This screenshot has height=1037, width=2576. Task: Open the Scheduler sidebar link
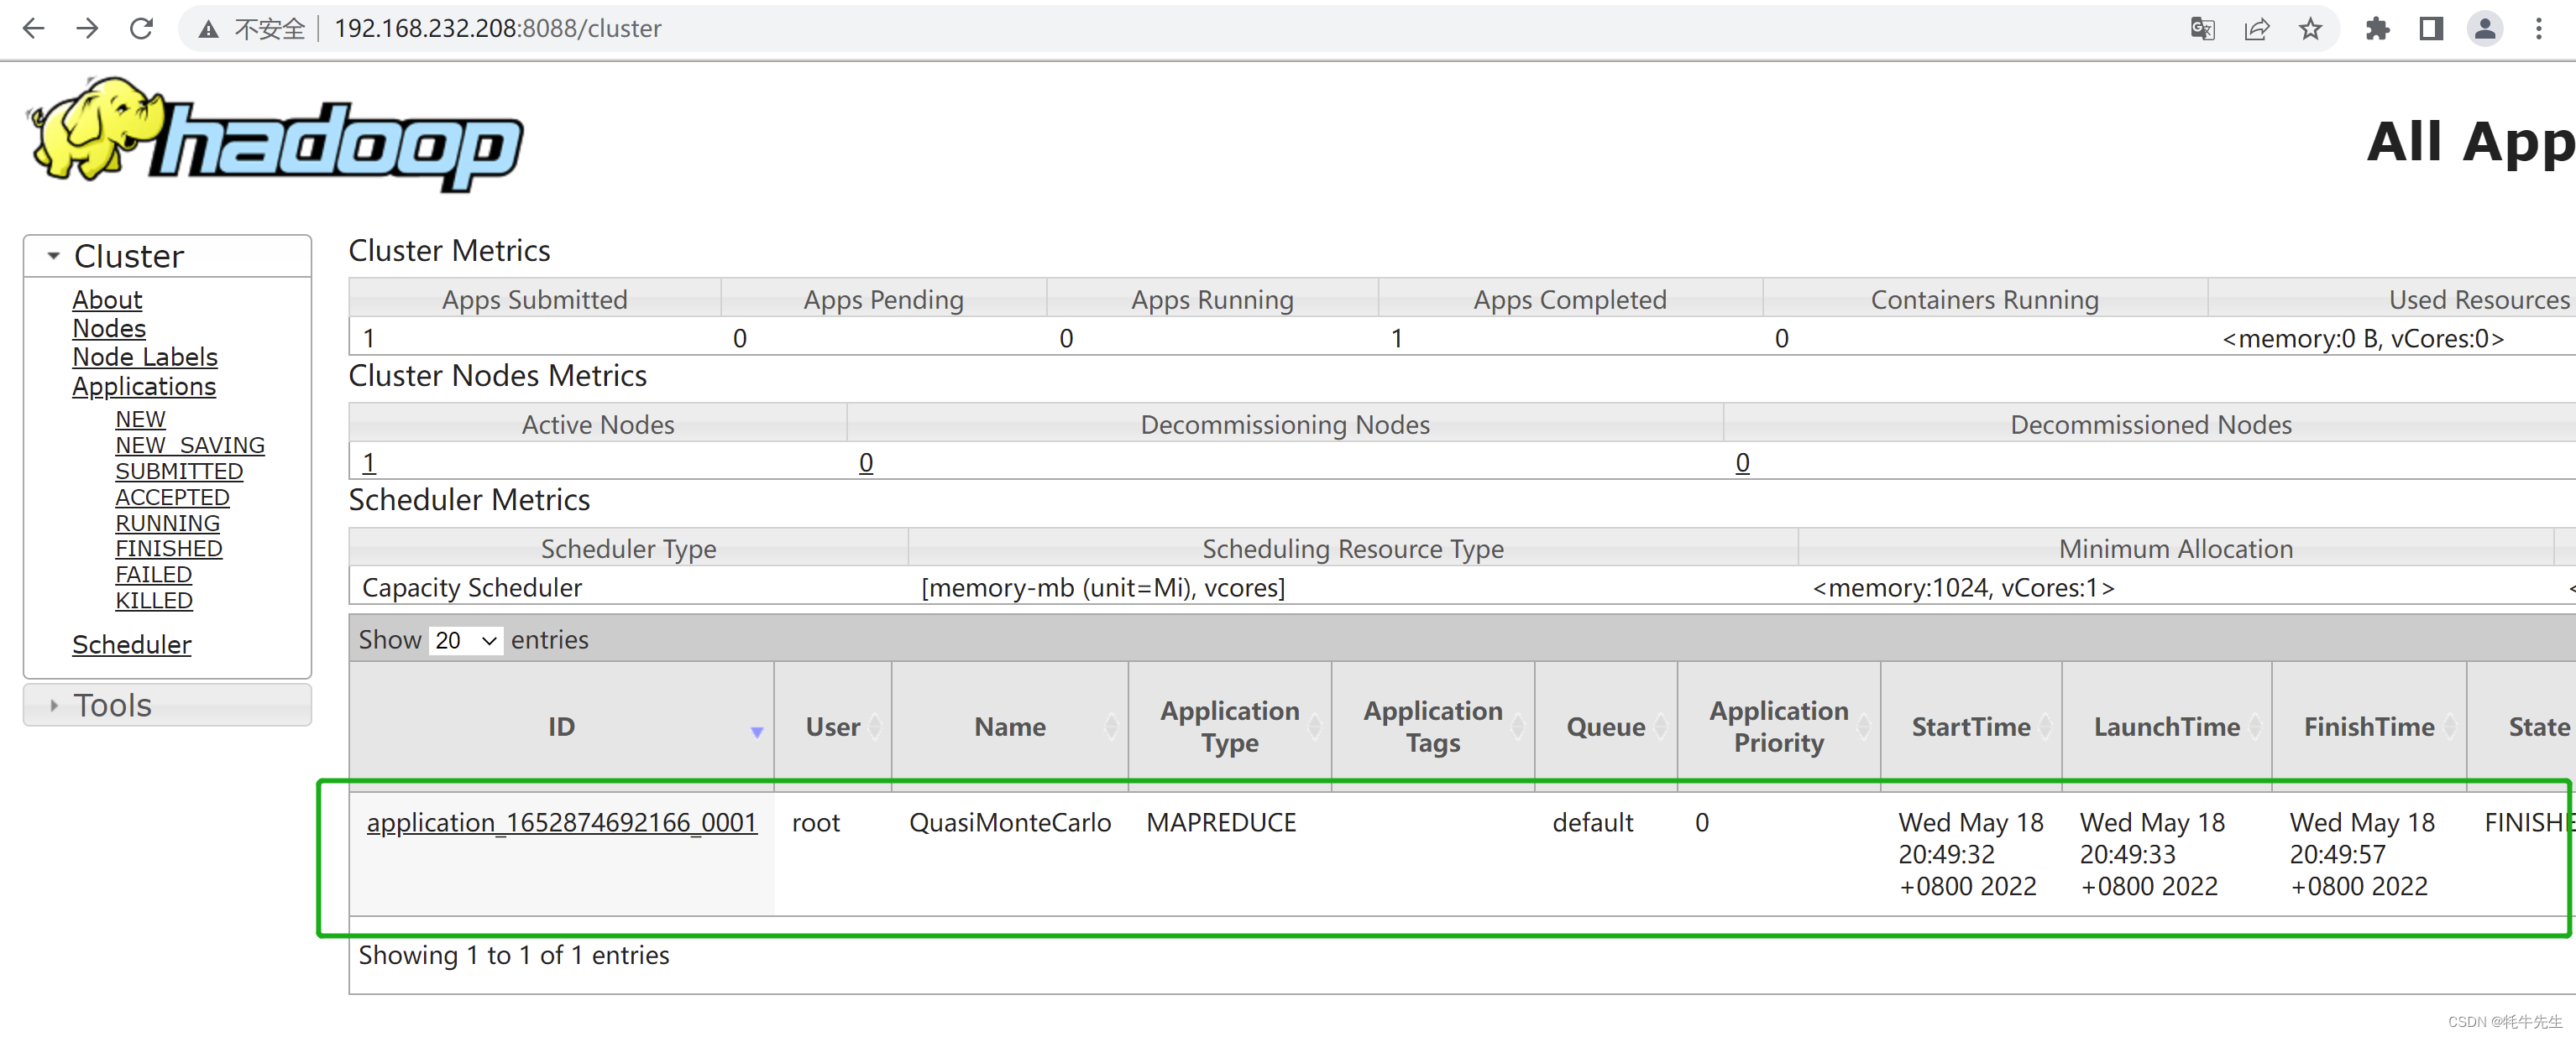[131, 644]
